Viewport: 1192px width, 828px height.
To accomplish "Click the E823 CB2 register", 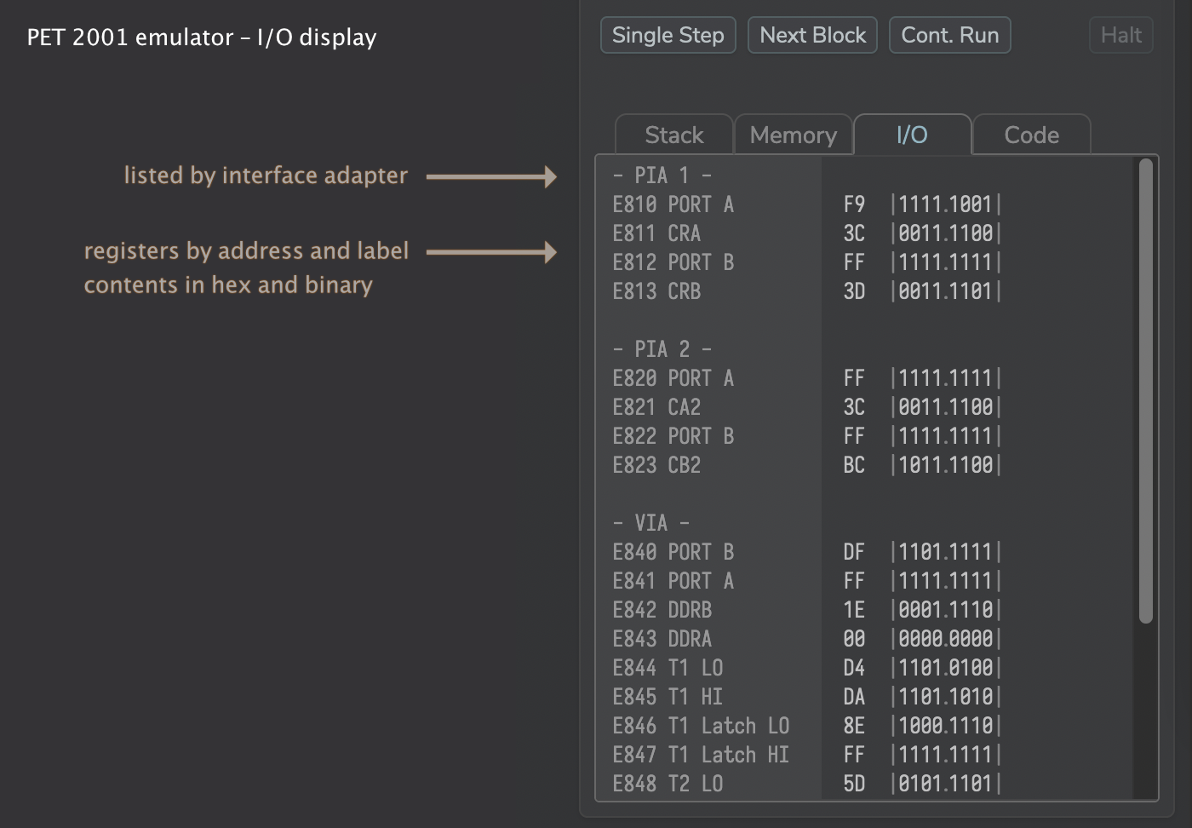I will (866, 465).
